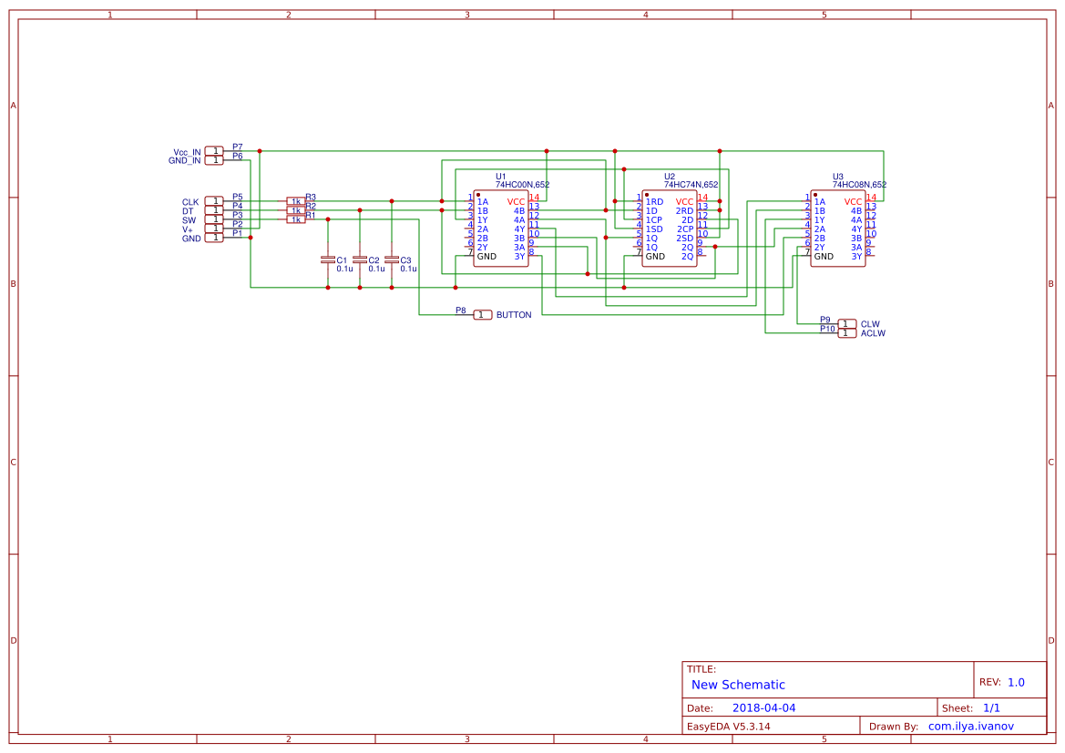Viewport: 1065px width, 753px height.
Task: Select the 74HC74N chip U2
Action: (670, 228)
